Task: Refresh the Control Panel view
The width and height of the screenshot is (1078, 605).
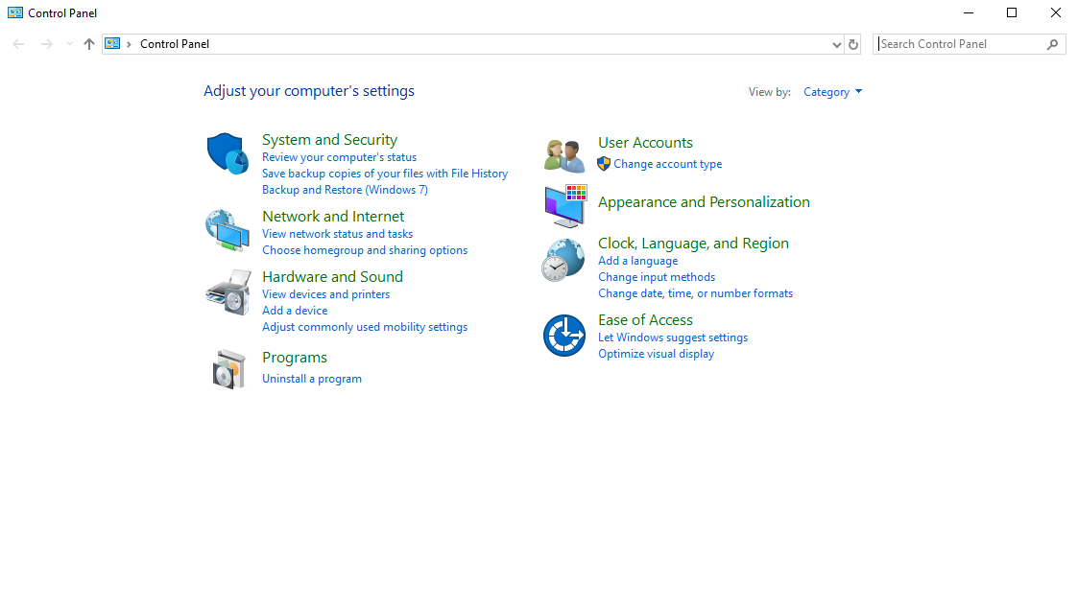Action: (x=853, y=44)
